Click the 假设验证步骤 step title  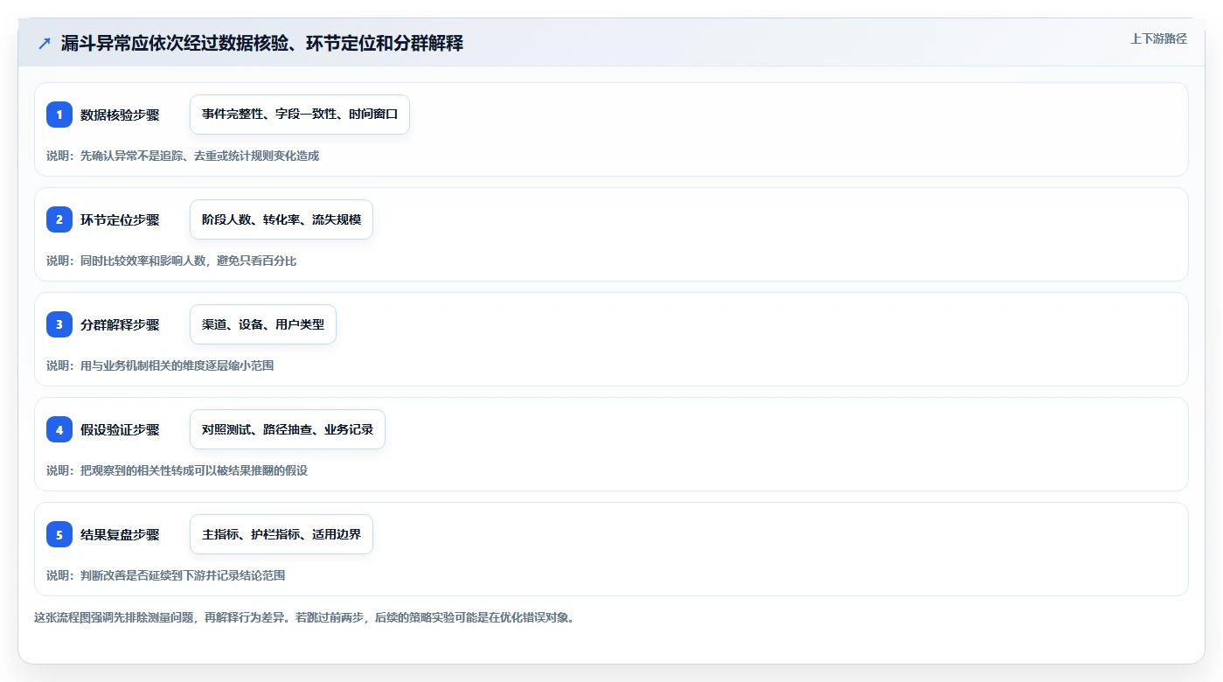[120, 429]
